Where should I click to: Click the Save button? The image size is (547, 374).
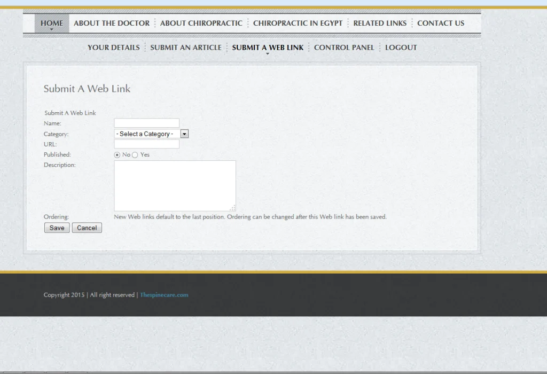pos(57,228)
